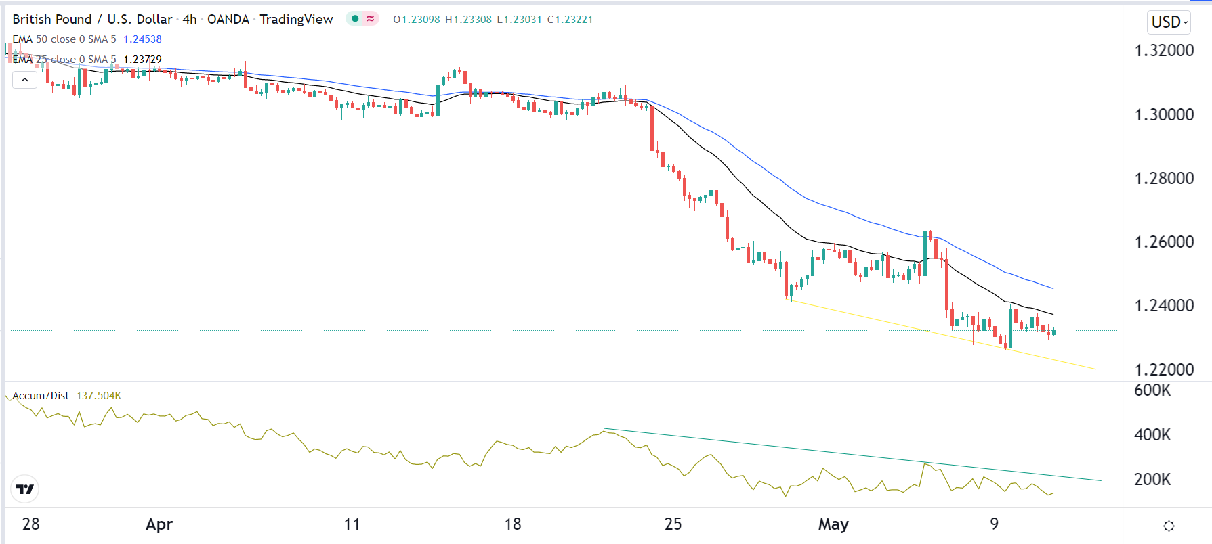Click the OANDA data source label

[x=228, y=19]
